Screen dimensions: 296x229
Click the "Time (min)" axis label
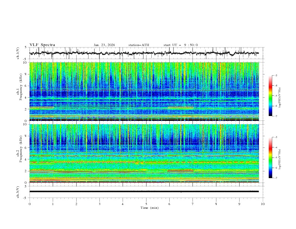point(149,208)
